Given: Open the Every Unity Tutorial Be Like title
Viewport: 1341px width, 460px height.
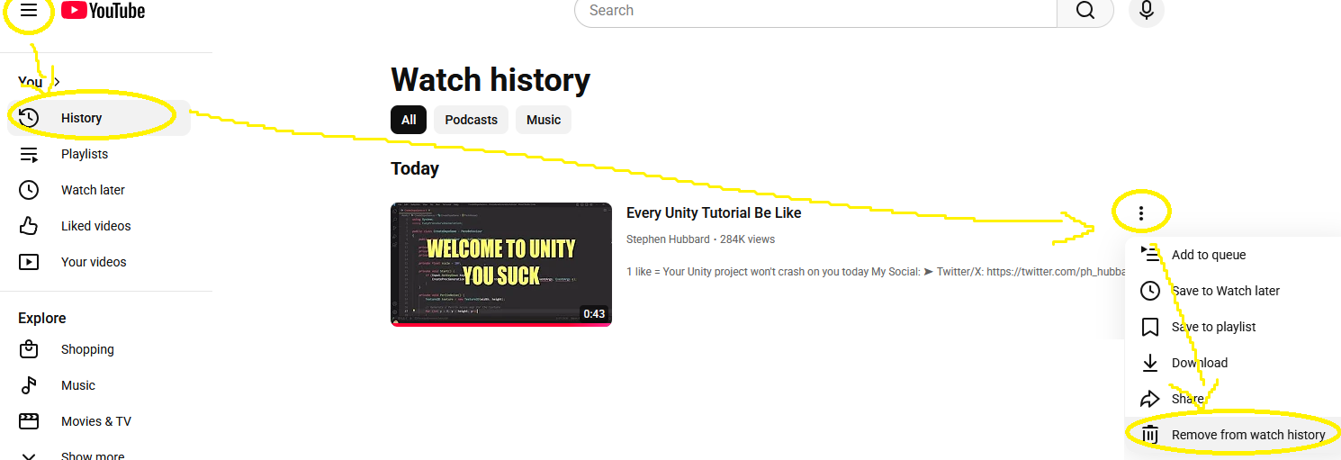Looking at the screenshot, I should click(714, 213).
